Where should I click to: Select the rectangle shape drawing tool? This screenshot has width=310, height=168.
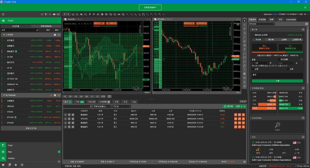pos(244,57)
